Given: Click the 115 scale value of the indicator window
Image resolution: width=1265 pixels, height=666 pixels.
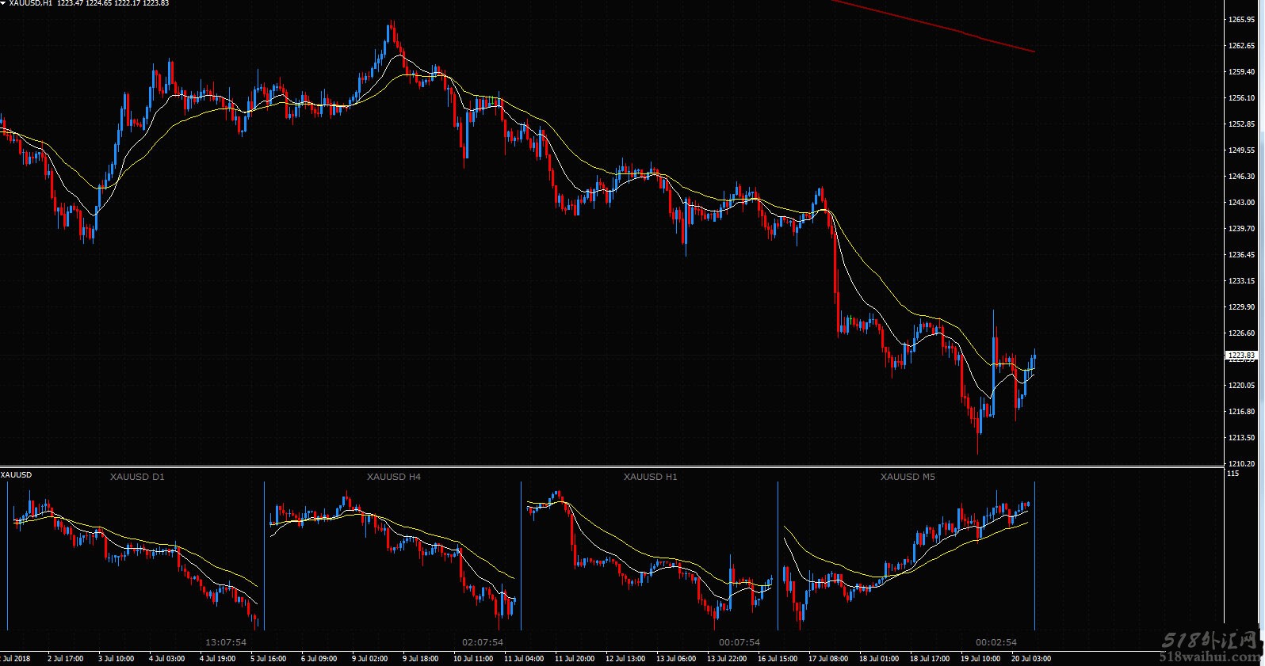Looking at the screenshot, I should (x=1233, y=474).
